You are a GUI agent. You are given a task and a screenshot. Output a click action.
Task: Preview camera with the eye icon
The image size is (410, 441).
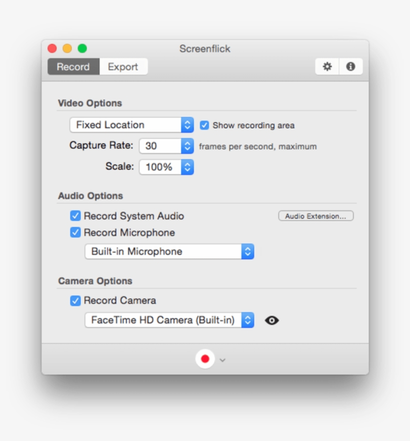(x=271, y=320)
